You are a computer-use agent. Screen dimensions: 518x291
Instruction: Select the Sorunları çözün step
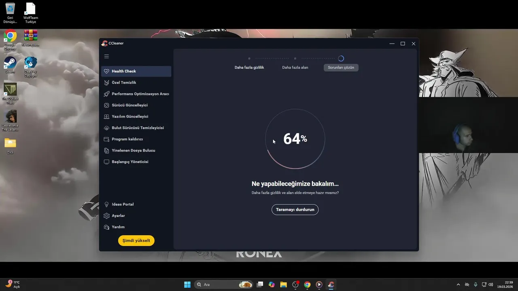[x=341, y=67]
